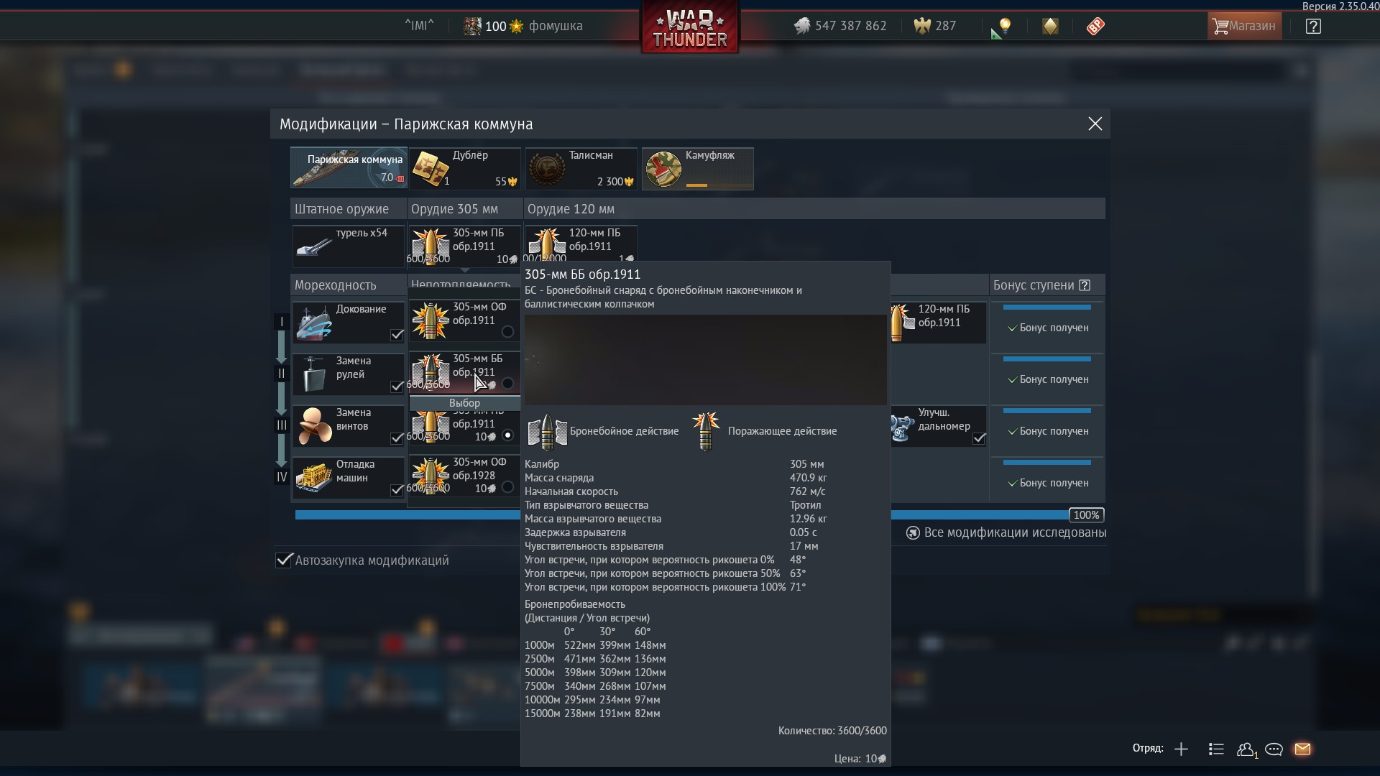Open the chat bubble icon
The height and width of the screenshot is (776, 1380).
1274,749
